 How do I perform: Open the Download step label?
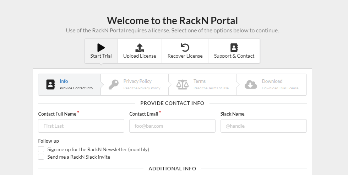point(272,81)
